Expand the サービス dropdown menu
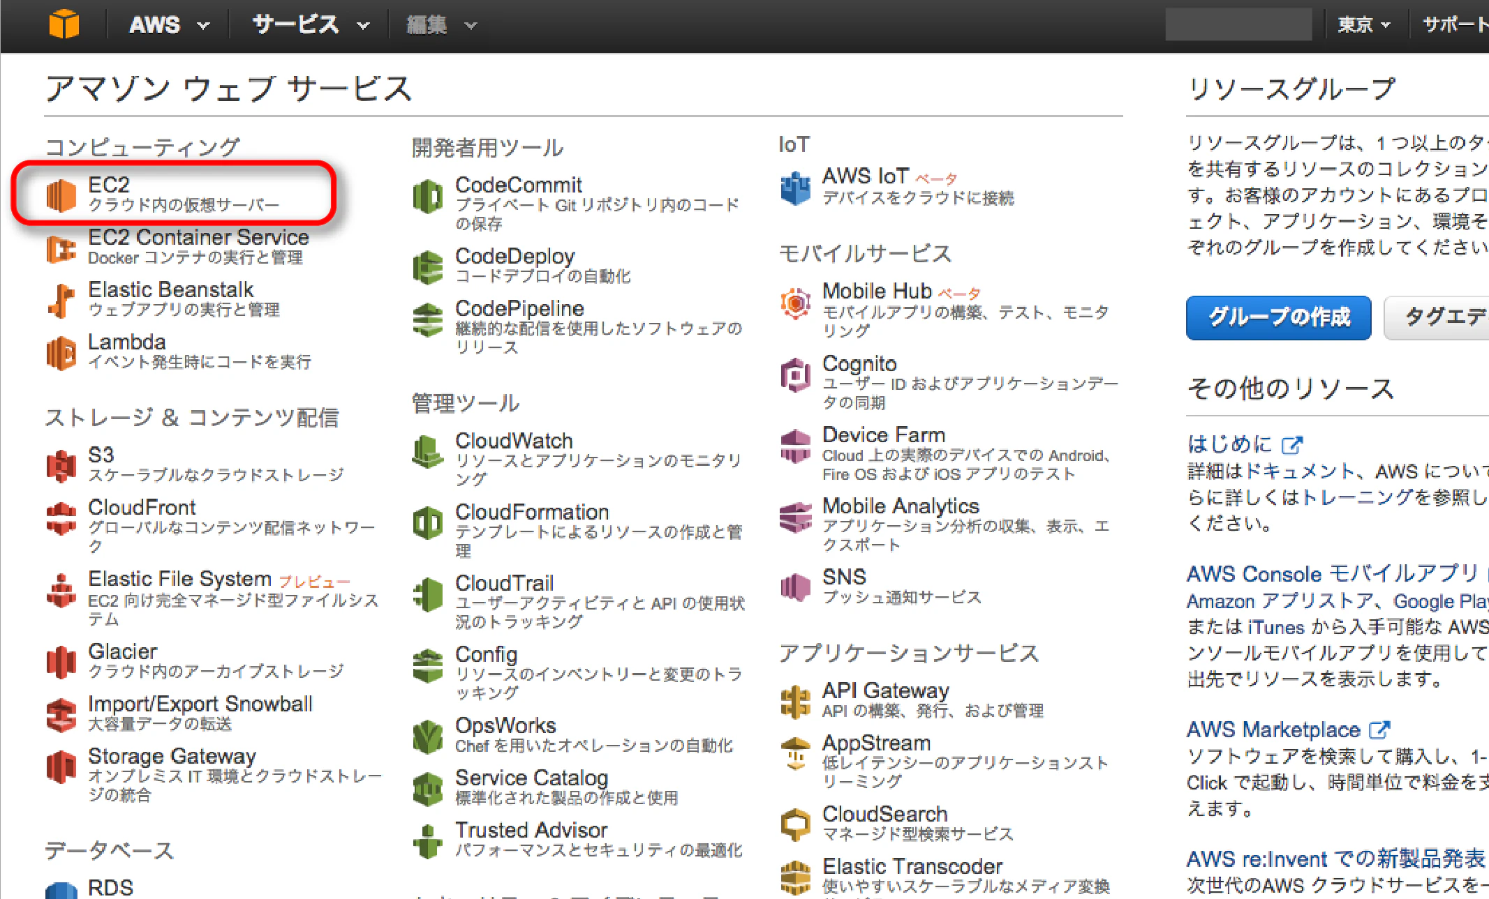The height and width of the screenshot is (899, 1489). 310,25
